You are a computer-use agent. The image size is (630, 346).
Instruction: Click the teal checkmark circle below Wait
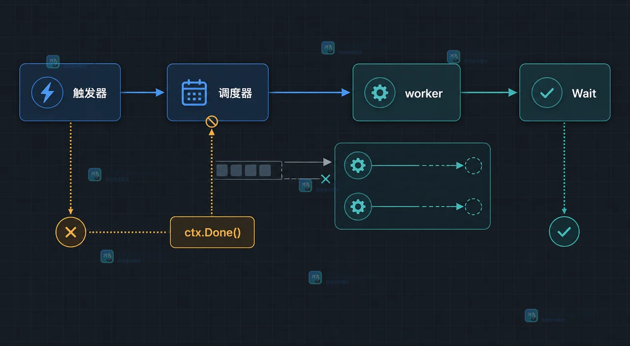564,232
